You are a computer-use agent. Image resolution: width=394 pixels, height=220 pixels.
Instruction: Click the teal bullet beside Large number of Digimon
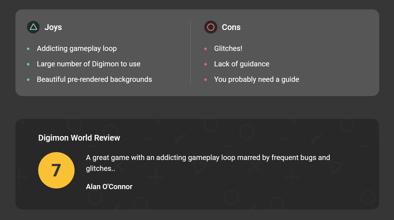pos(28,64)
